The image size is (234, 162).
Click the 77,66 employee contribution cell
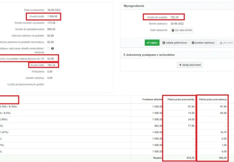click(x=191, y=126)
